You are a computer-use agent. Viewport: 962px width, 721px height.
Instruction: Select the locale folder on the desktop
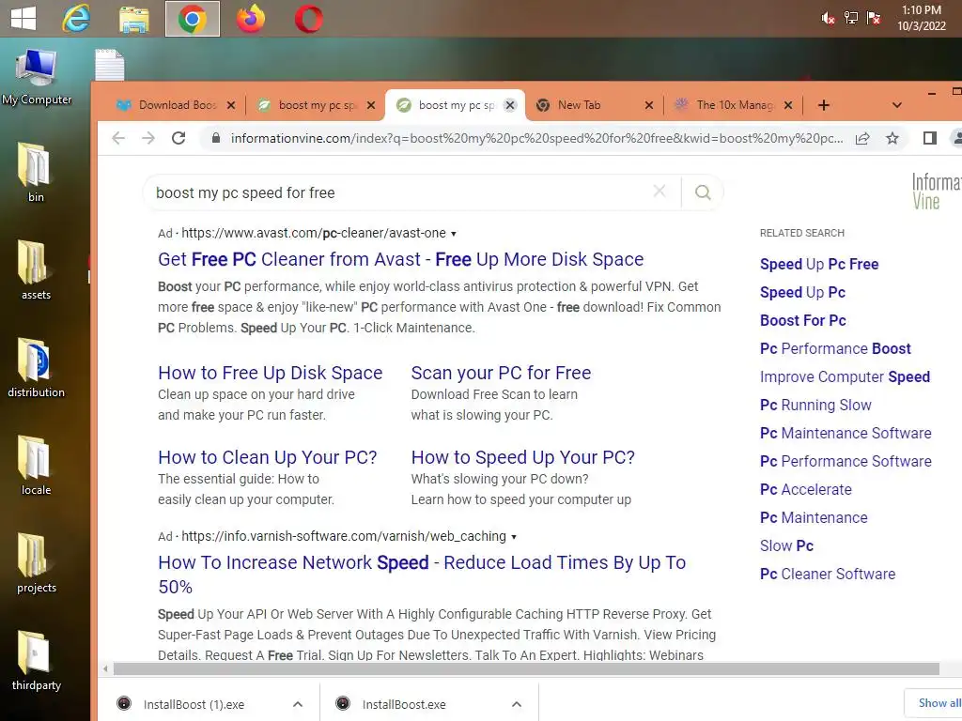(x=36, y=466)
